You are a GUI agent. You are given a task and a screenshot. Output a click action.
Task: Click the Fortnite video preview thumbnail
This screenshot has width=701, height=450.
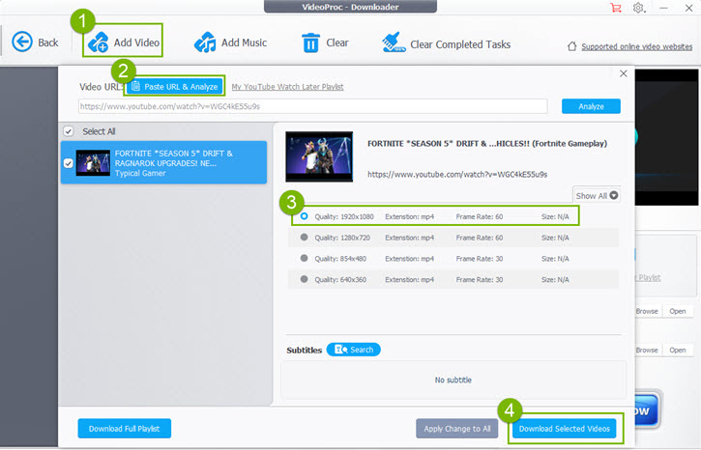point(319,156)
